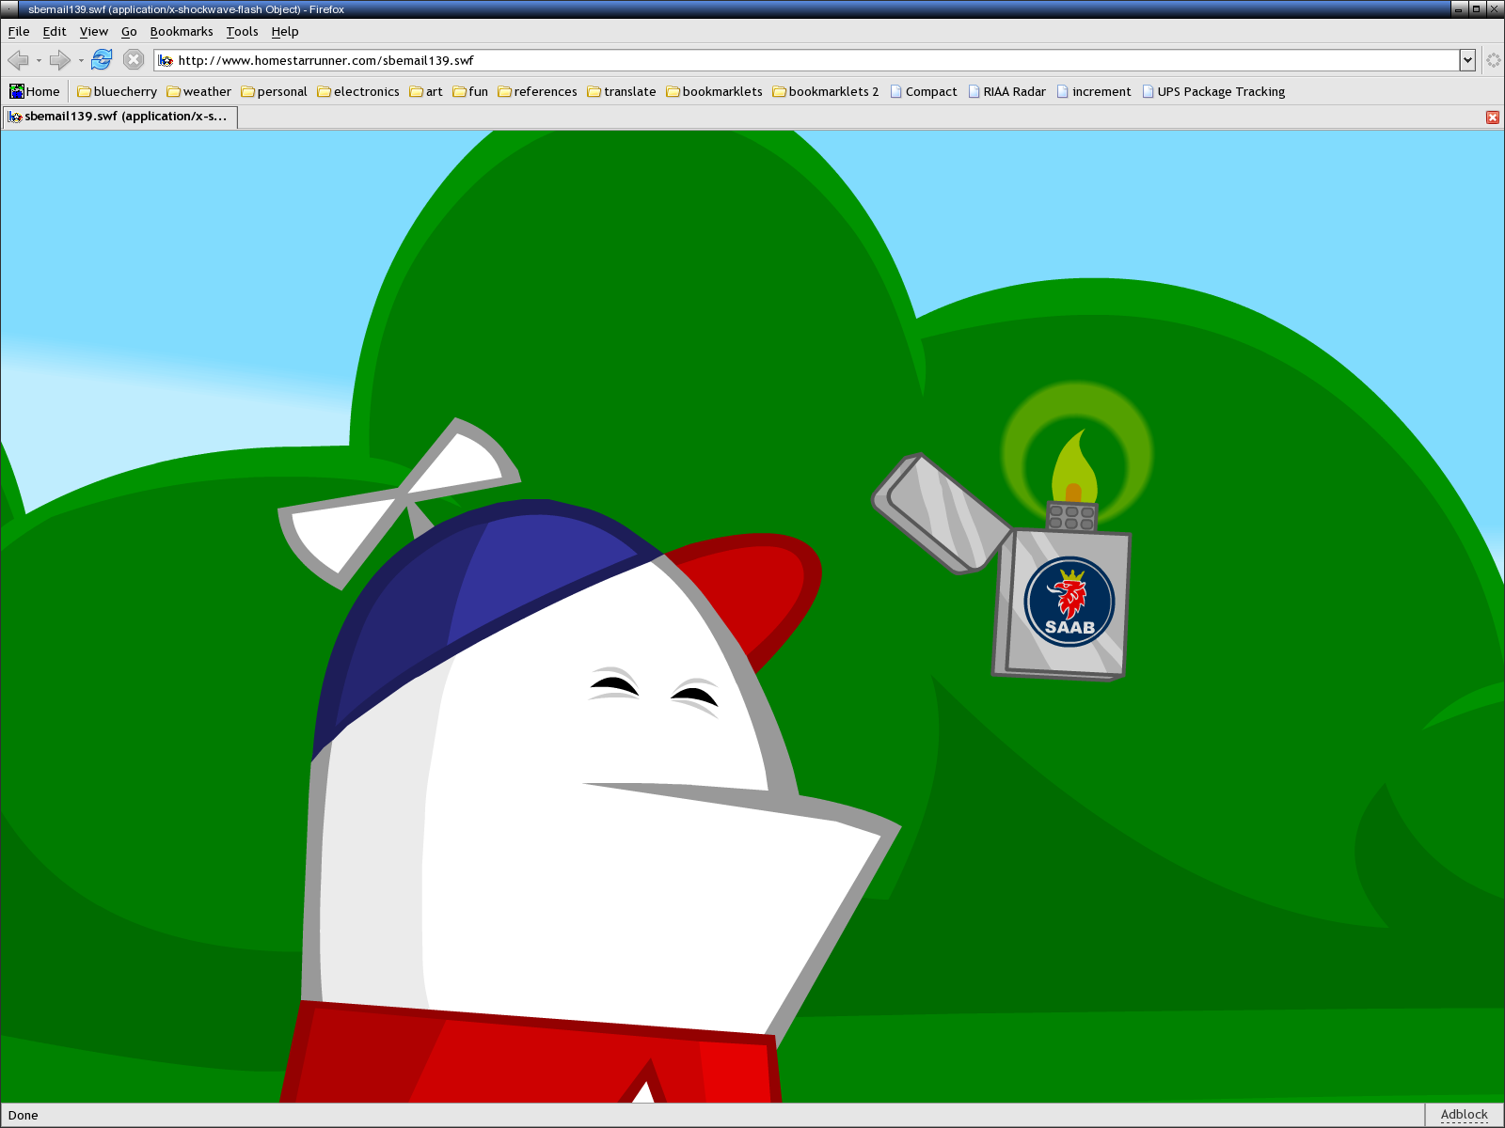Click the Home bookmark button

(35, 91)
